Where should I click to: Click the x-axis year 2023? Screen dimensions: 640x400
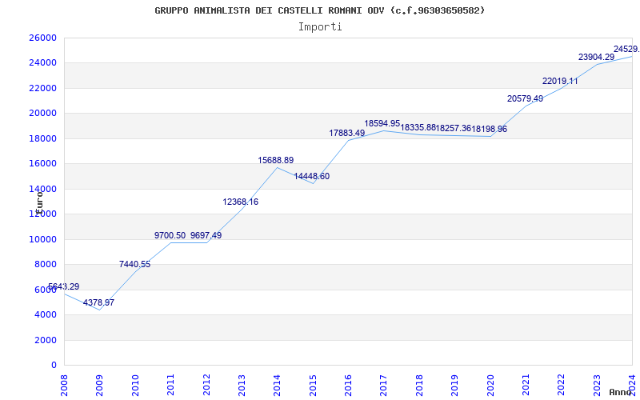(x=597, y=386)
